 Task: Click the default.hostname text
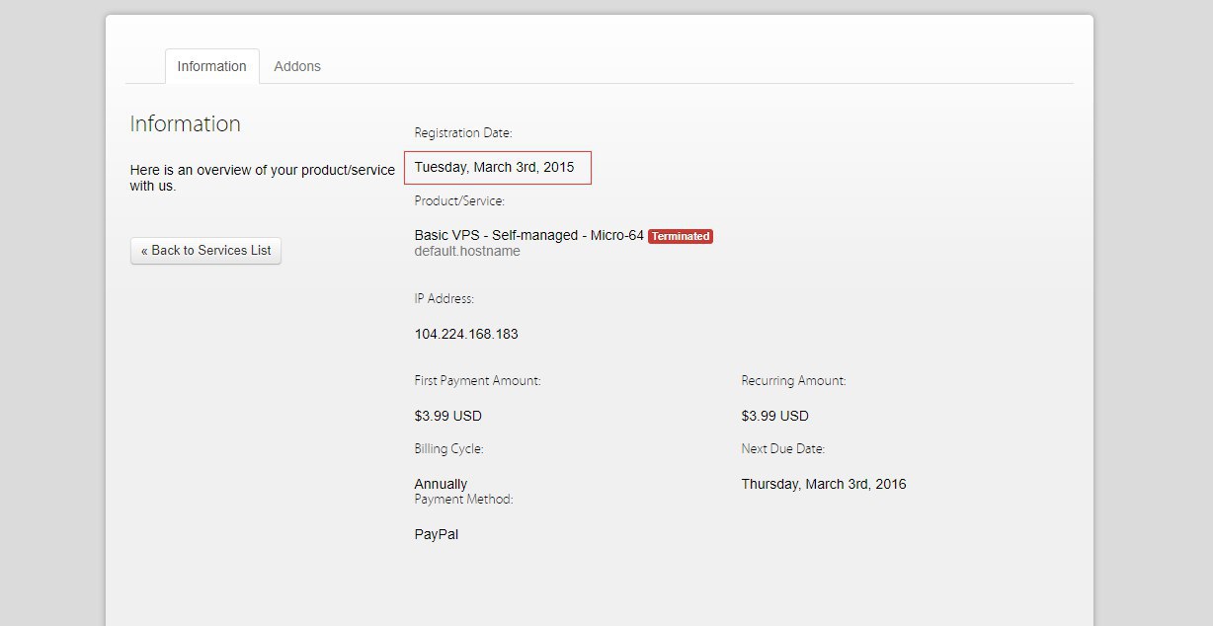(466, 251)
